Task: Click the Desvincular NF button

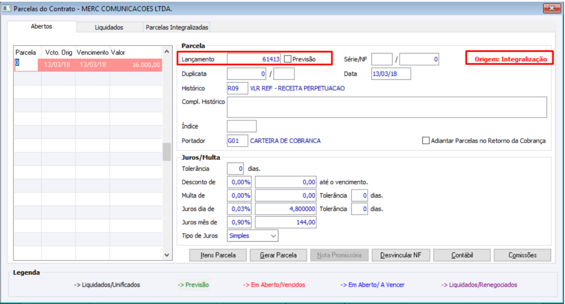Action: (401, 255)
